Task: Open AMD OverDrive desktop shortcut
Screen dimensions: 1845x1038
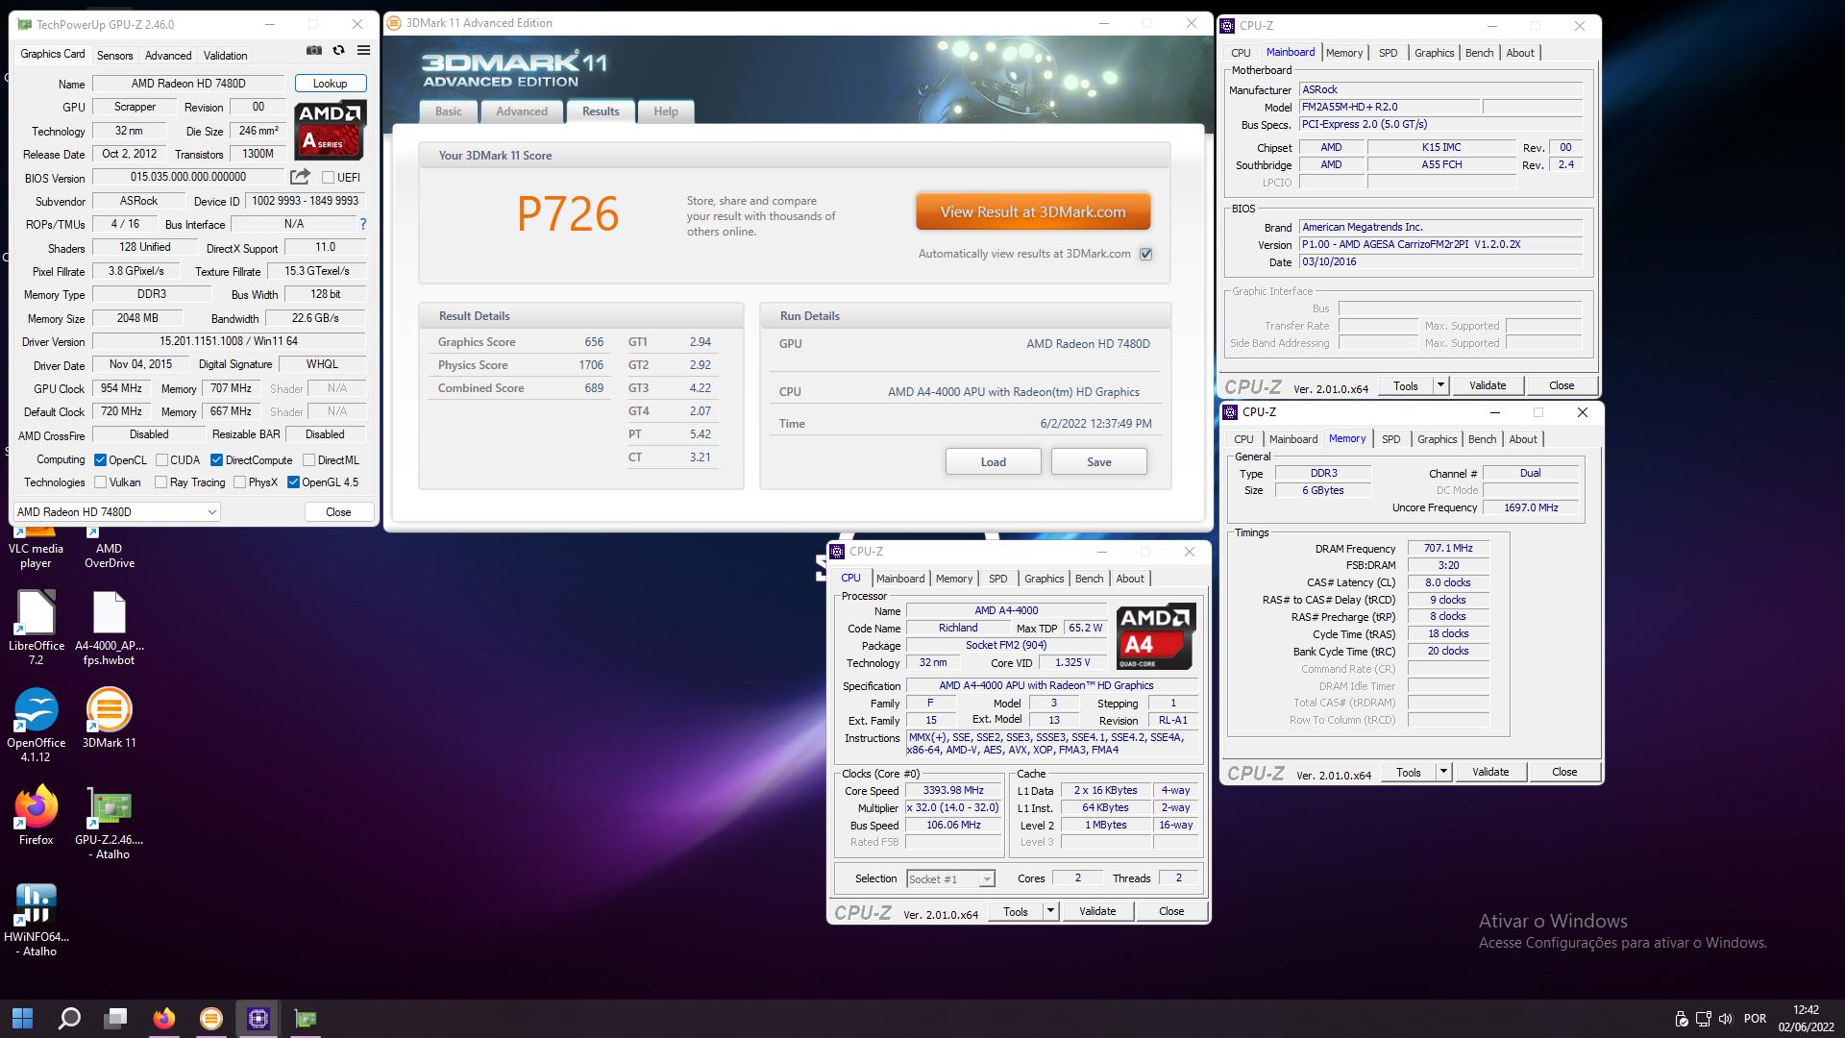Action: (109, 548)
